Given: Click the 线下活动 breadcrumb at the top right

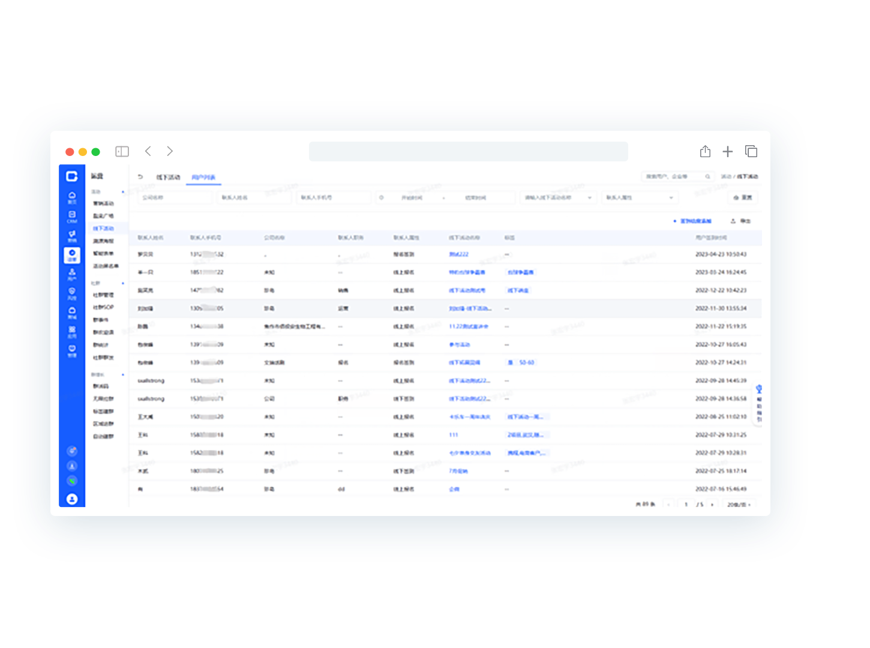Looking at the screenshot, I should click(748, 176).
